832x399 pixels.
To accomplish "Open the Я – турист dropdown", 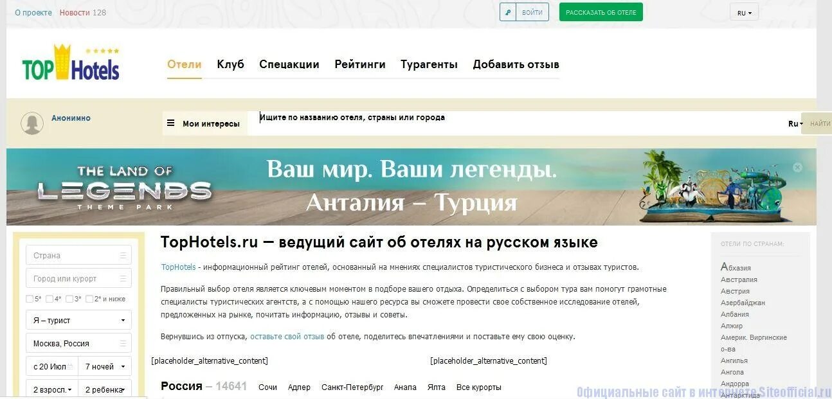I will coord(78,320).
